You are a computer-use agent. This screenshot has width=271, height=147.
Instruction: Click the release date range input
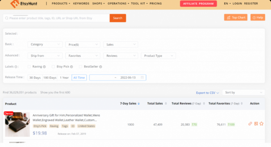[x=118, y=78]
